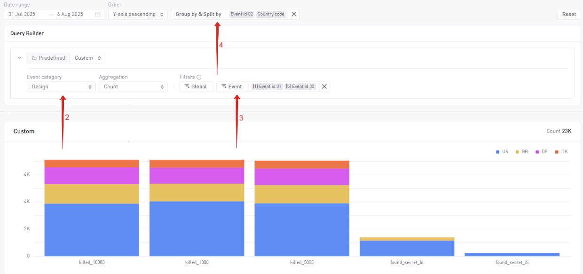Open Global filters

(196, 86)
